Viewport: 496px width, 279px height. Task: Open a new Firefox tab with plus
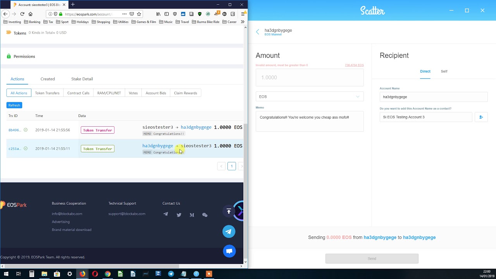coord(72,5)
